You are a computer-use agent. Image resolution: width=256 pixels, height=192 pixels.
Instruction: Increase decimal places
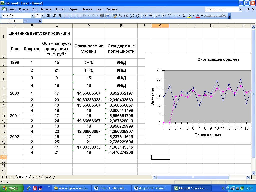pyautogui.click(x=132, y=16)
